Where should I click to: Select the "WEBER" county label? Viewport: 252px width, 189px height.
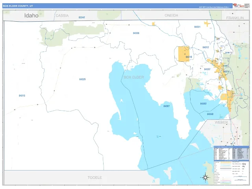coord(221,122)
